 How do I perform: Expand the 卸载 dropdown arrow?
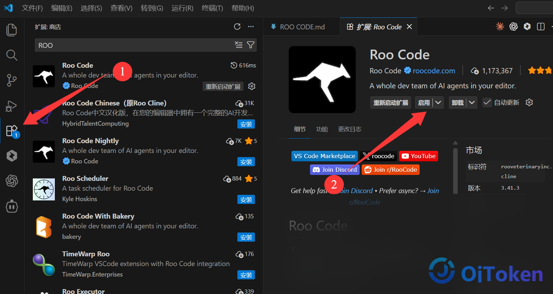pos(472,102)
